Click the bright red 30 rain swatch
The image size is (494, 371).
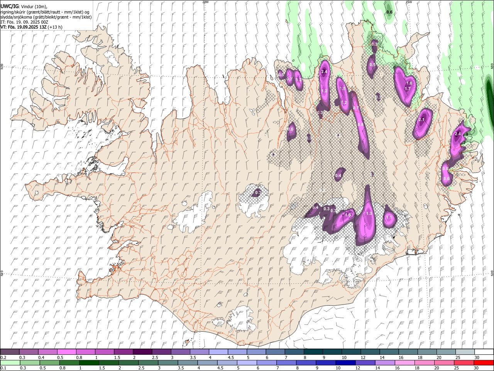(x=484, y=363)
